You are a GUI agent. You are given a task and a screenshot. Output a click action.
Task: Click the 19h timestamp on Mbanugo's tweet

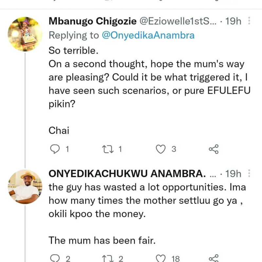[x=234, y=21]
